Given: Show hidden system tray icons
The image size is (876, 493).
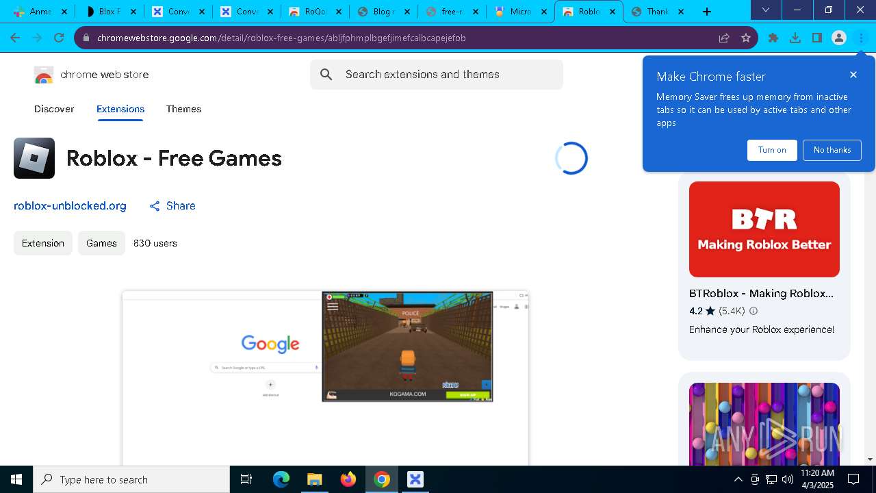Looking at the screenshot, I should pos(738,479).
